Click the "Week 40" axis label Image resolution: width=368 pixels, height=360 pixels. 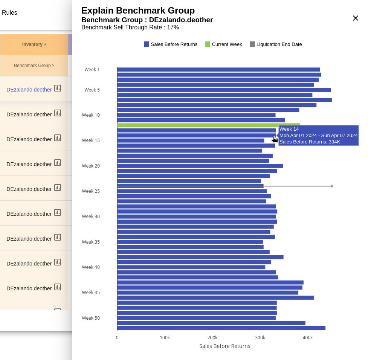click(91, 267)
